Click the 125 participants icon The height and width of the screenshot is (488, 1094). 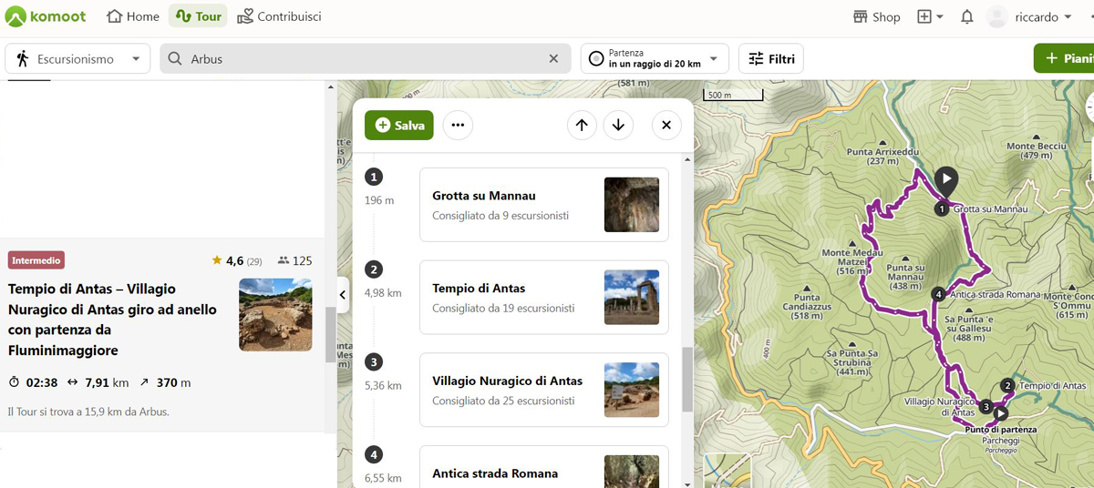click(284, 260)
